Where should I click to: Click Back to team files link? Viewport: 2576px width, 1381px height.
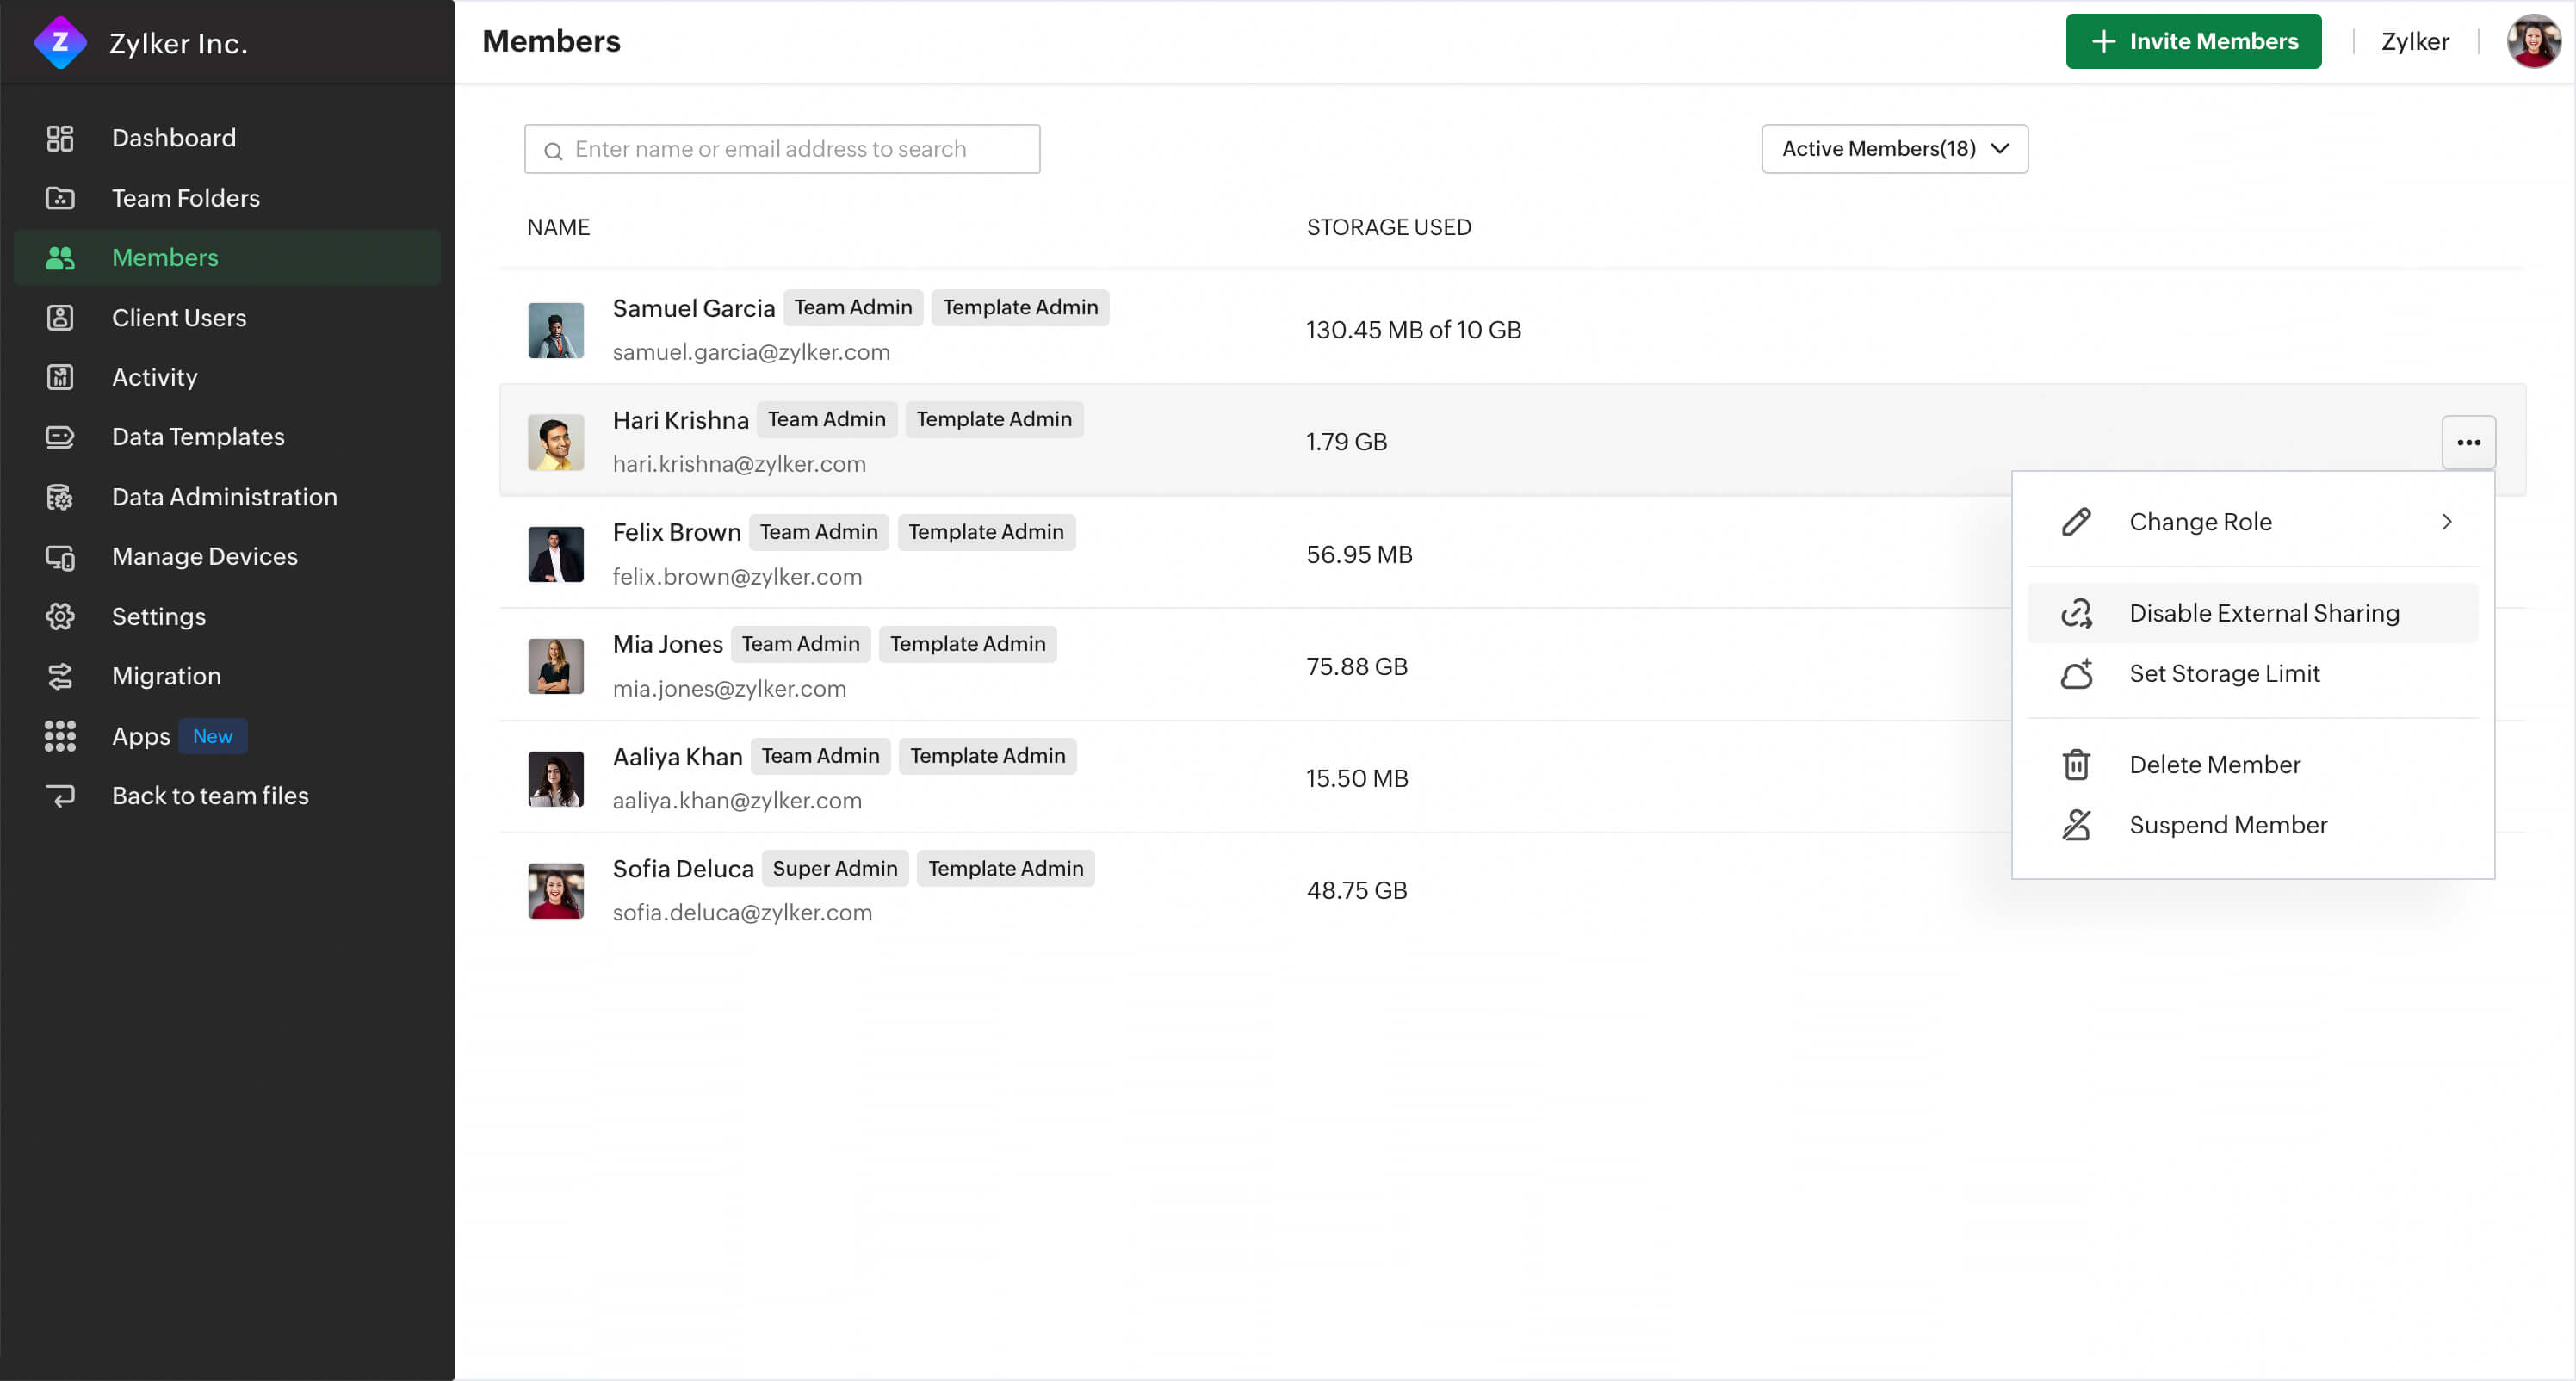(209, 796)
